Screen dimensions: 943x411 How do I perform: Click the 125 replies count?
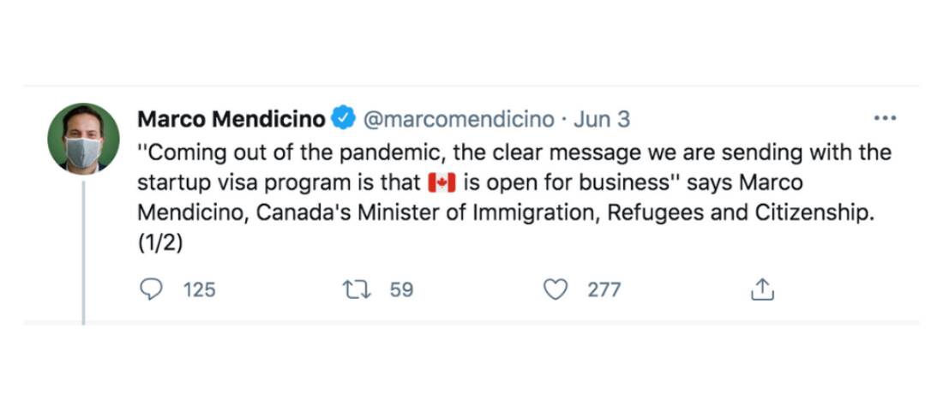click(200, 290)
